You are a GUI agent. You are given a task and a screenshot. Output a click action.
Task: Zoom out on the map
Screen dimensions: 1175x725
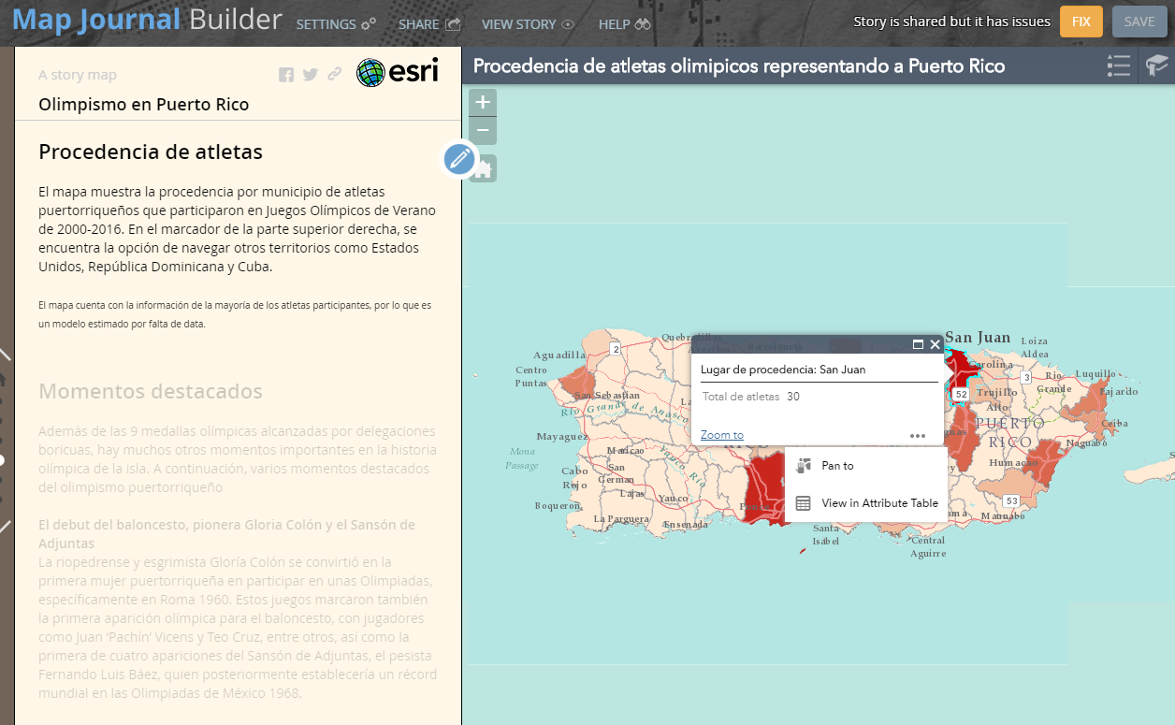point(483,130)
